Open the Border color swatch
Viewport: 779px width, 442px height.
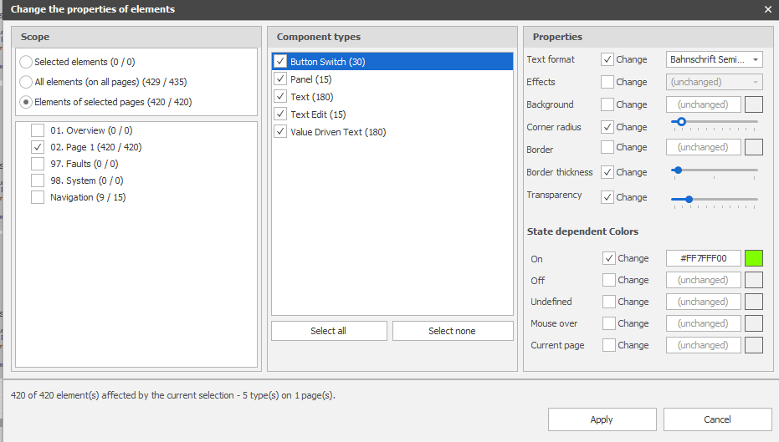tap(754, 147)
